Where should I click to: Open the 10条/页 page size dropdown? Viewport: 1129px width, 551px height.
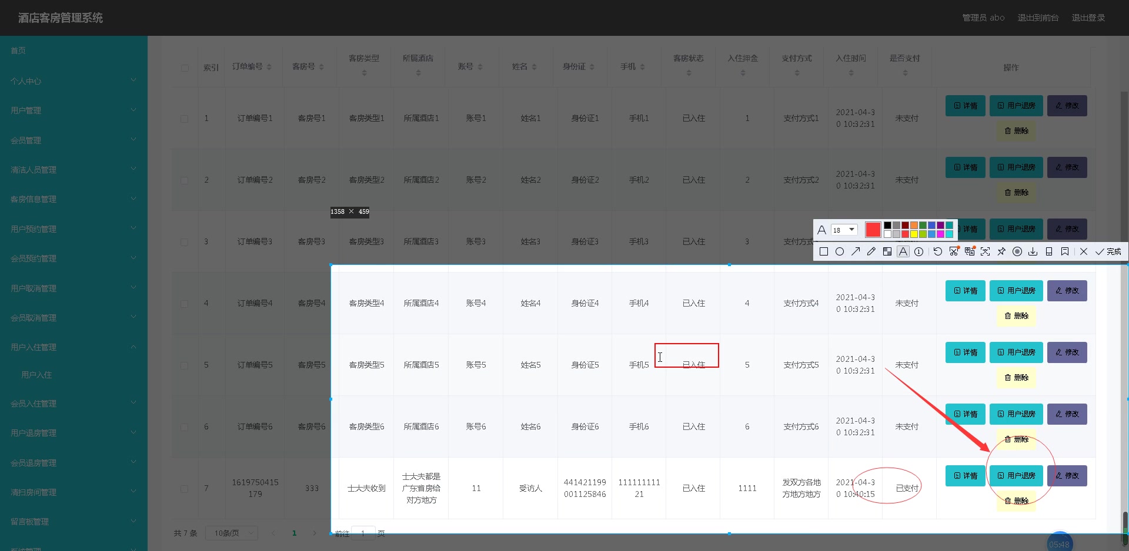coord(231,533)
